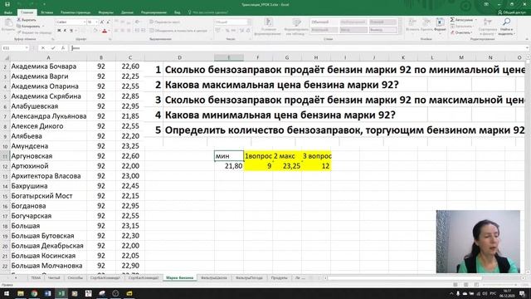
Task: Select column header D
Action: pyautogui.click(x=179, y=57)
